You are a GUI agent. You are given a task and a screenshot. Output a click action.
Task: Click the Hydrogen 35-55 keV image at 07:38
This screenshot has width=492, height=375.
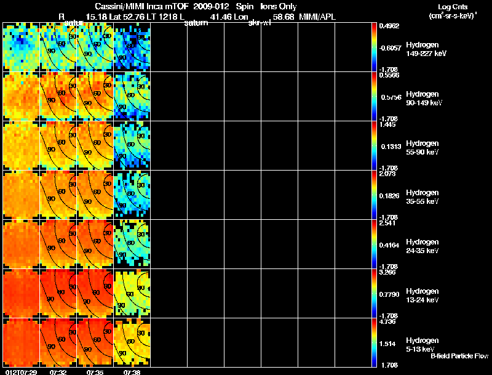(132, 195)
